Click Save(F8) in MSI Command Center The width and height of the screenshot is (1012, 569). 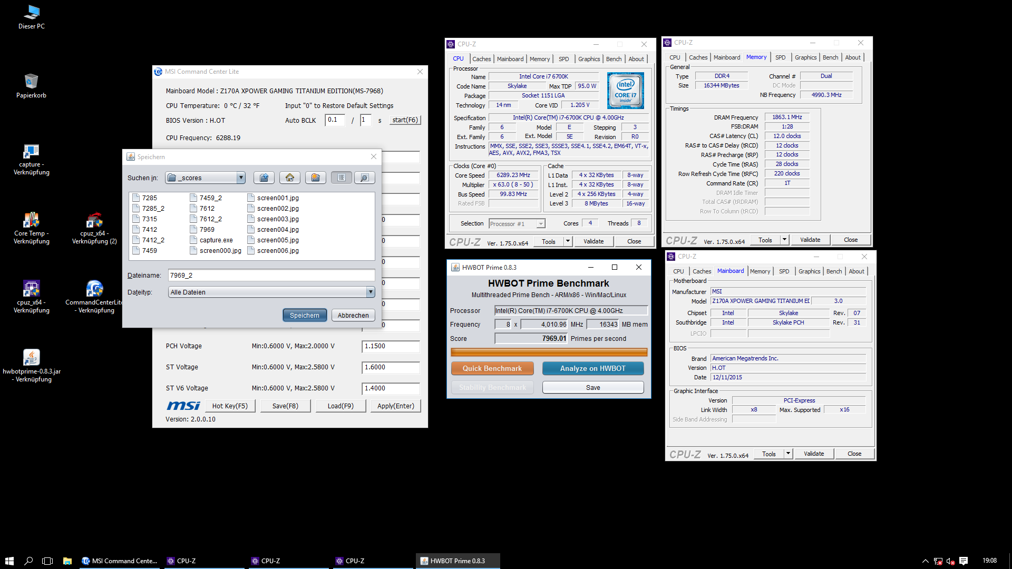tap(285, 406)
